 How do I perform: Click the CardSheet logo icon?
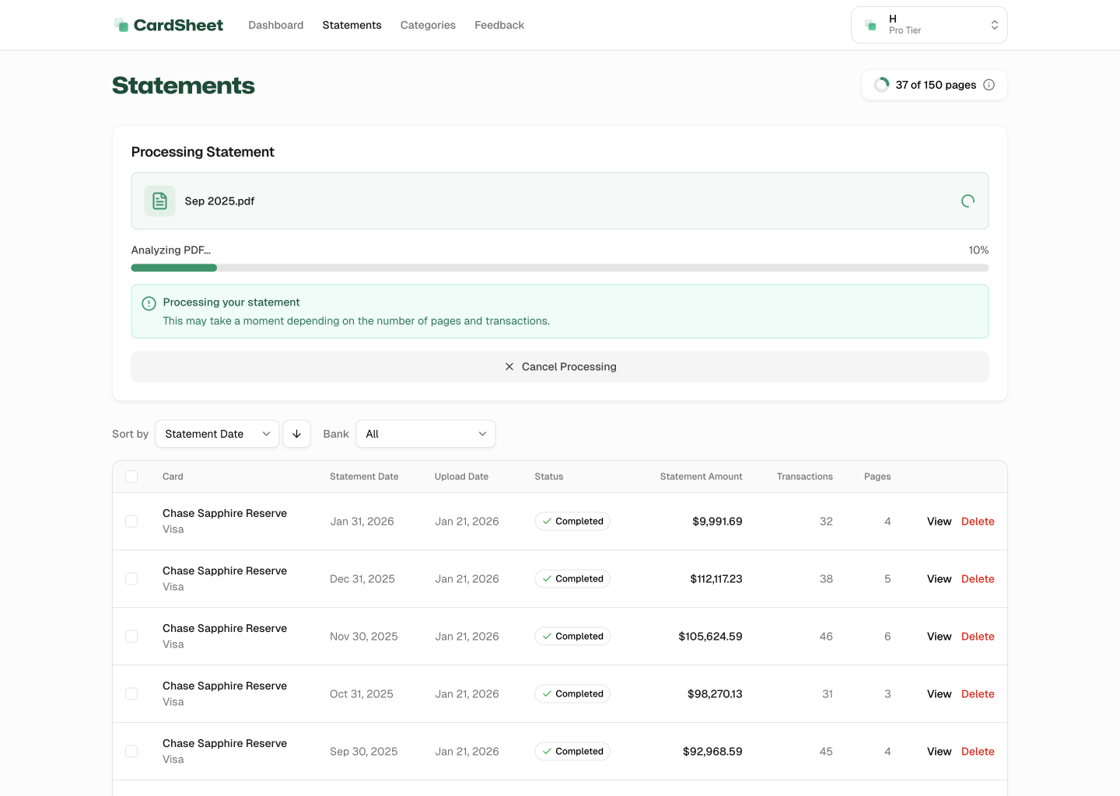tap(122, 24)
